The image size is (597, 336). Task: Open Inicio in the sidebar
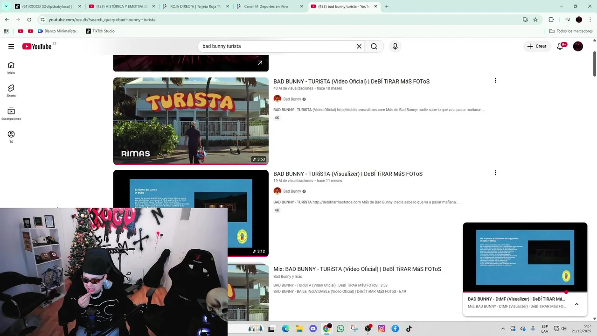pyautogui.click(x=11, y=68)
